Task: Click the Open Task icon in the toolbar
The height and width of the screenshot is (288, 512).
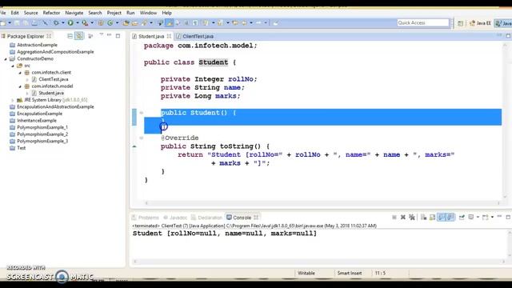Action: pyautogui.click(x=134, y=23)
